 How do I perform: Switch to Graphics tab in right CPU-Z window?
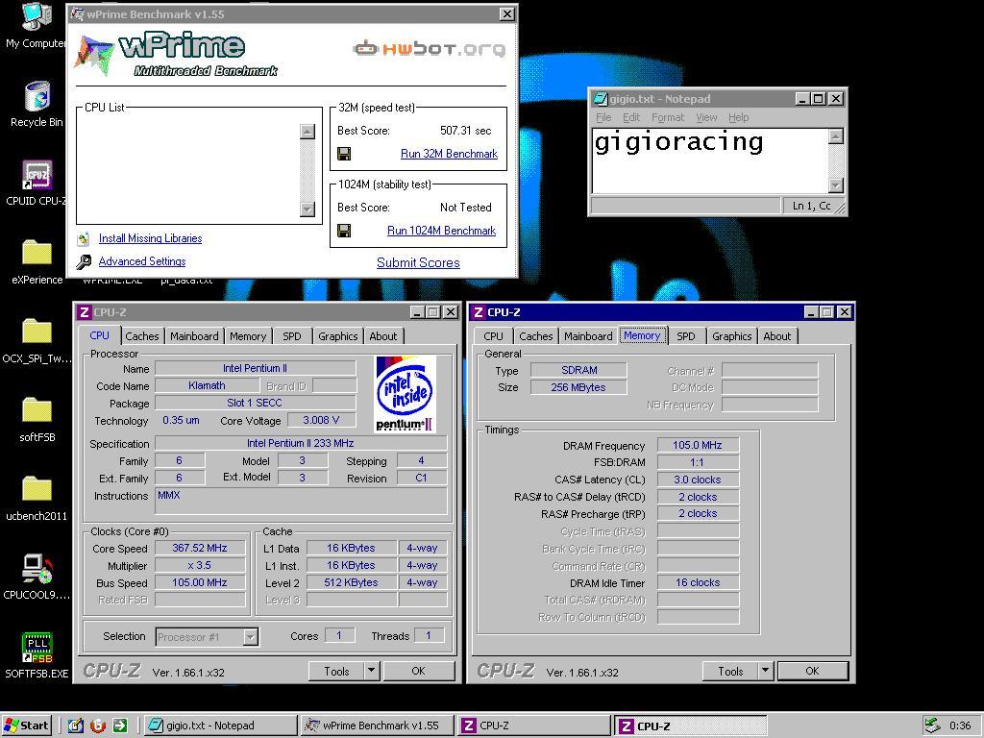[x=731, y=336]
